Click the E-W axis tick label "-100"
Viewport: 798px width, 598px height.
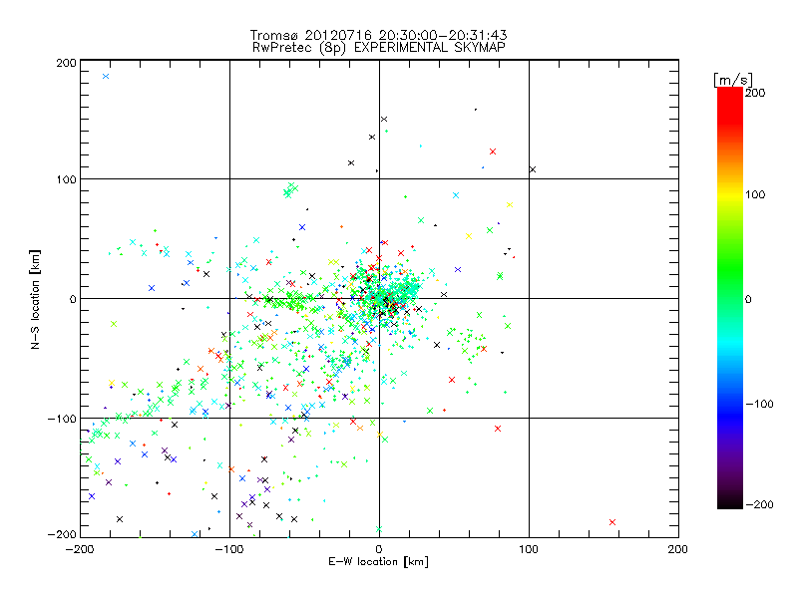point(229,549)
